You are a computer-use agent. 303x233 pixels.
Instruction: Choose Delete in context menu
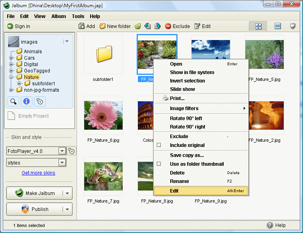(201, 173)
